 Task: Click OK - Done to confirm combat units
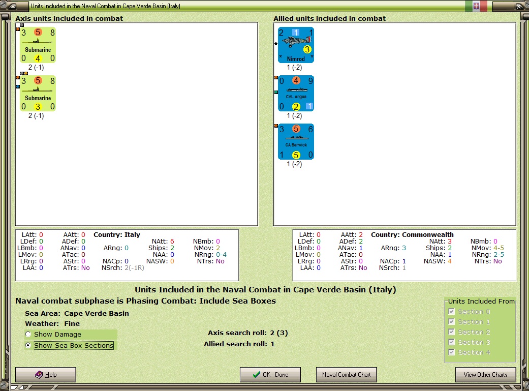[x=270, y=375]
